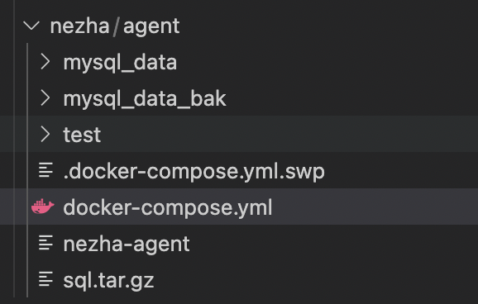
Task: Expand the mysql_data folder arrow
Action: tap(45, 62)
